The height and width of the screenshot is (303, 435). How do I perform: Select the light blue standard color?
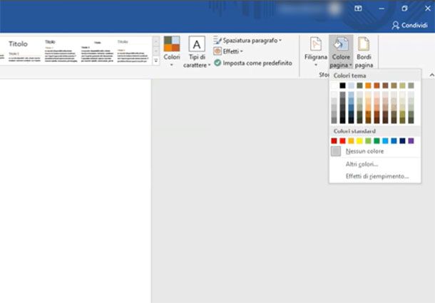pyautogui.click(x=385, y=141)
